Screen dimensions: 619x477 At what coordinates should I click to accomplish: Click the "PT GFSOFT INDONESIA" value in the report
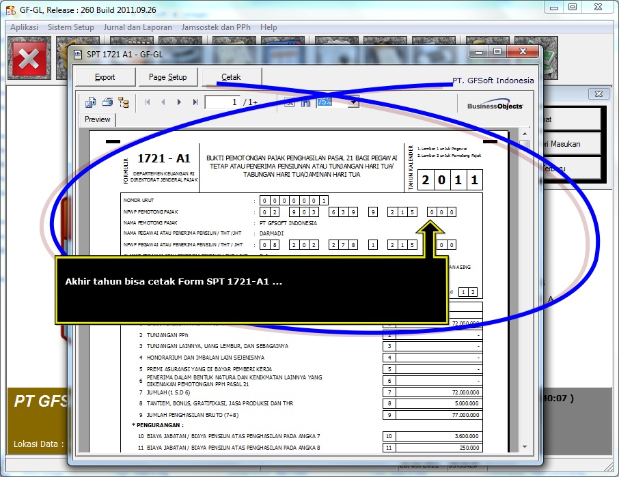[288, 223]
